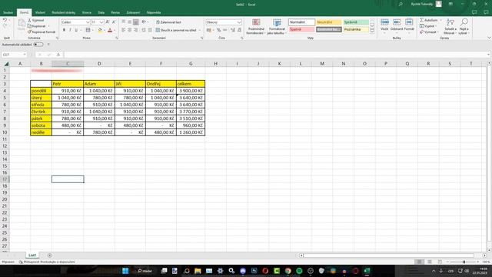Apply the Správně cell style

[x=356, y=22]
